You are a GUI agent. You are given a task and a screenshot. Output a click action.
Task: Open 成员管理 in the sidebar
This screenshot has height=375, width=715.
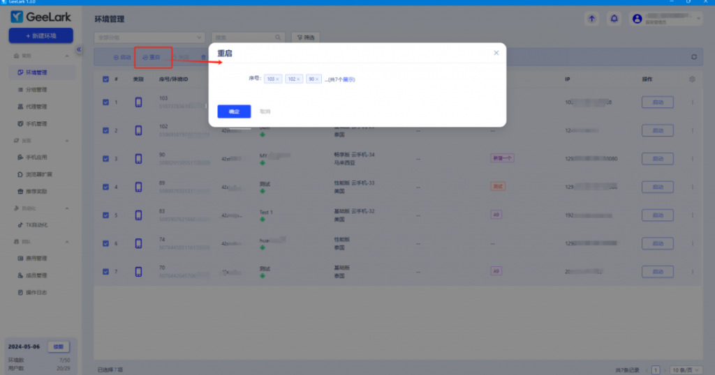[x=36, y=275]
